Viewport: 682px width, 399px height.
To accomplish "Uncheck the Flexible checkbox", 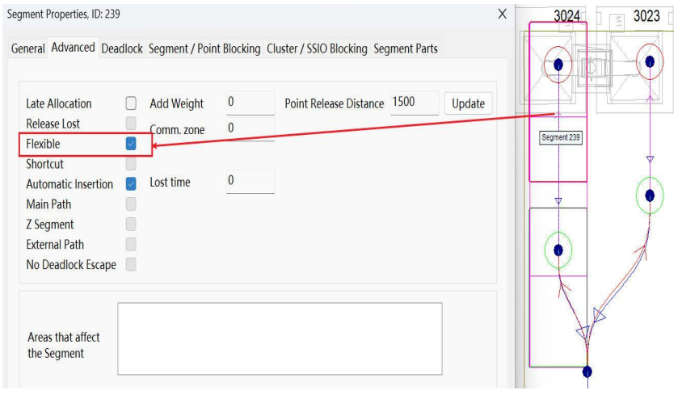I will click(131, 144).
